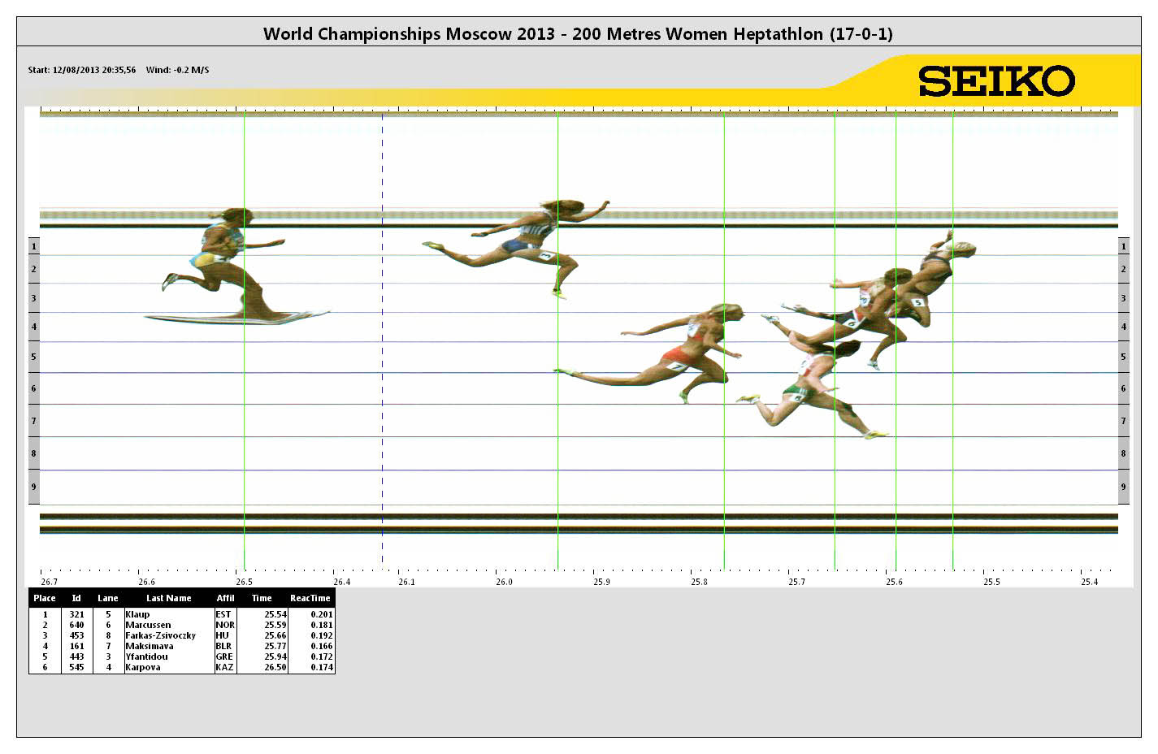1158x754 pixels.
Task: Click the SEIKO logo
Action: (996, 80)
